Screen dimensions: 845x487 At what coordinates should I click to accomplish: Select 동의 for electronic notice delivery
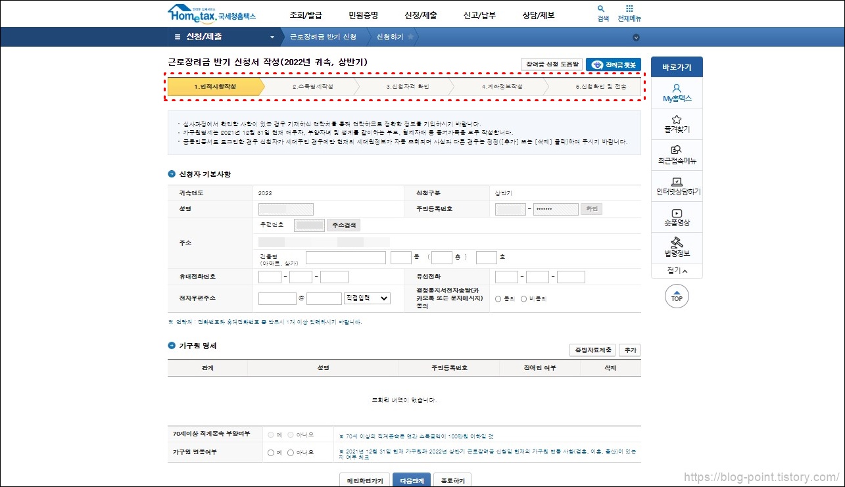click(498, 298)
